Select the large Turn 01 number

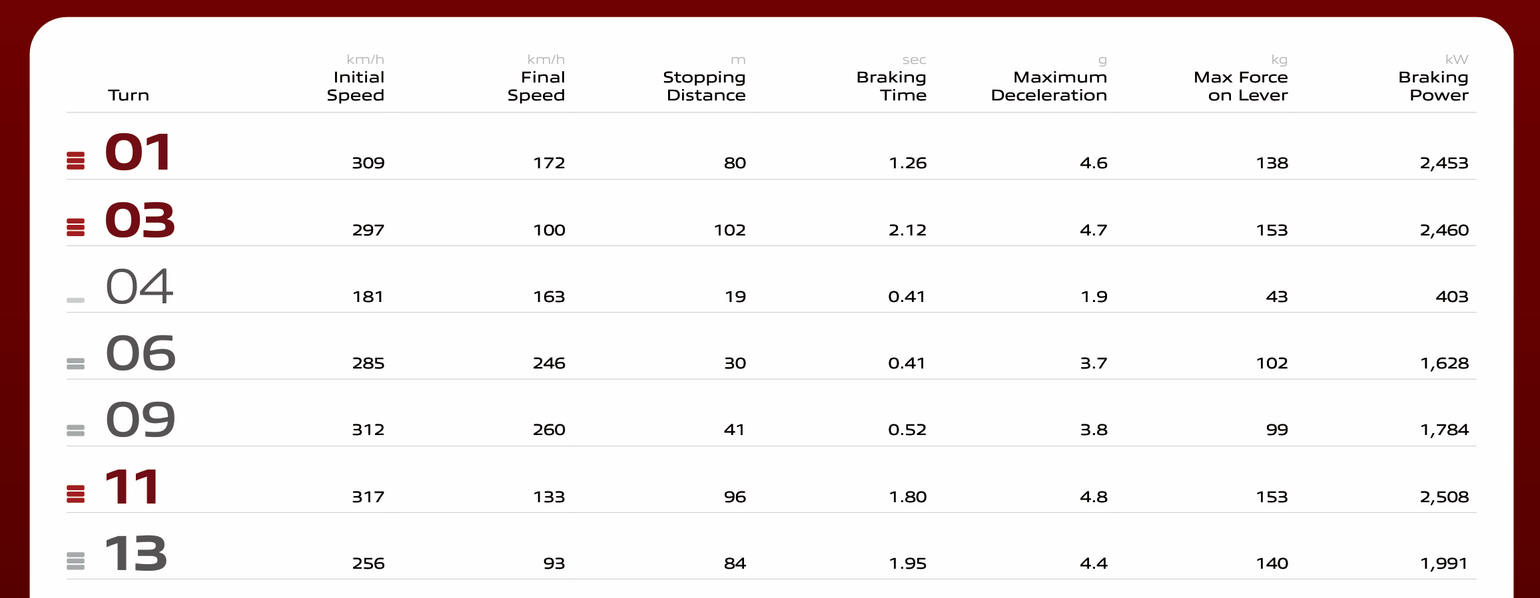pyautogui.click(x=138, y=152)
